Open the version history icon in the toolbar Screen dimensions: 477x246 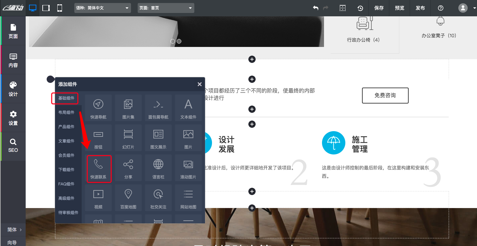pyautogui.click(x=360, y=8)
